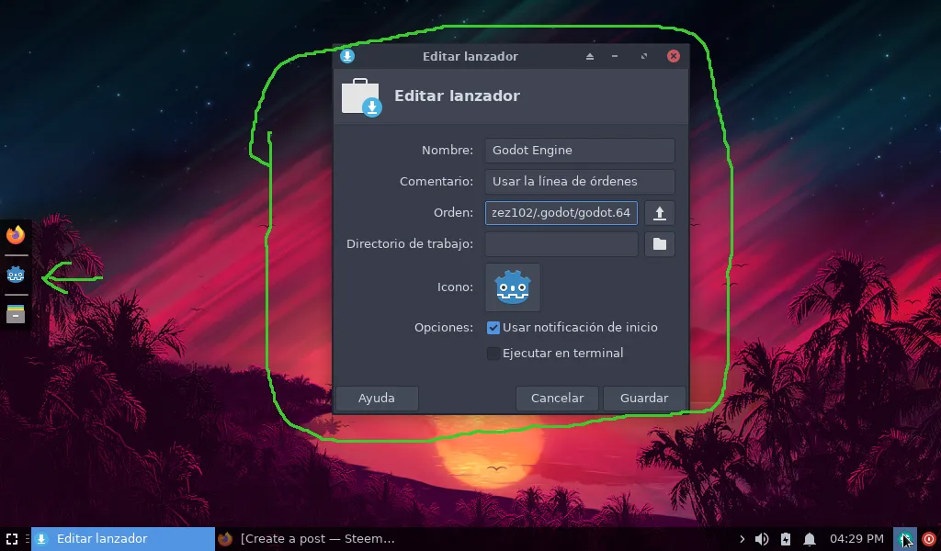Screen dimensions: 941x551
Task: Maximize the Editar lanzador dialog
Action: pyautogui.click(x=644, y=56)
